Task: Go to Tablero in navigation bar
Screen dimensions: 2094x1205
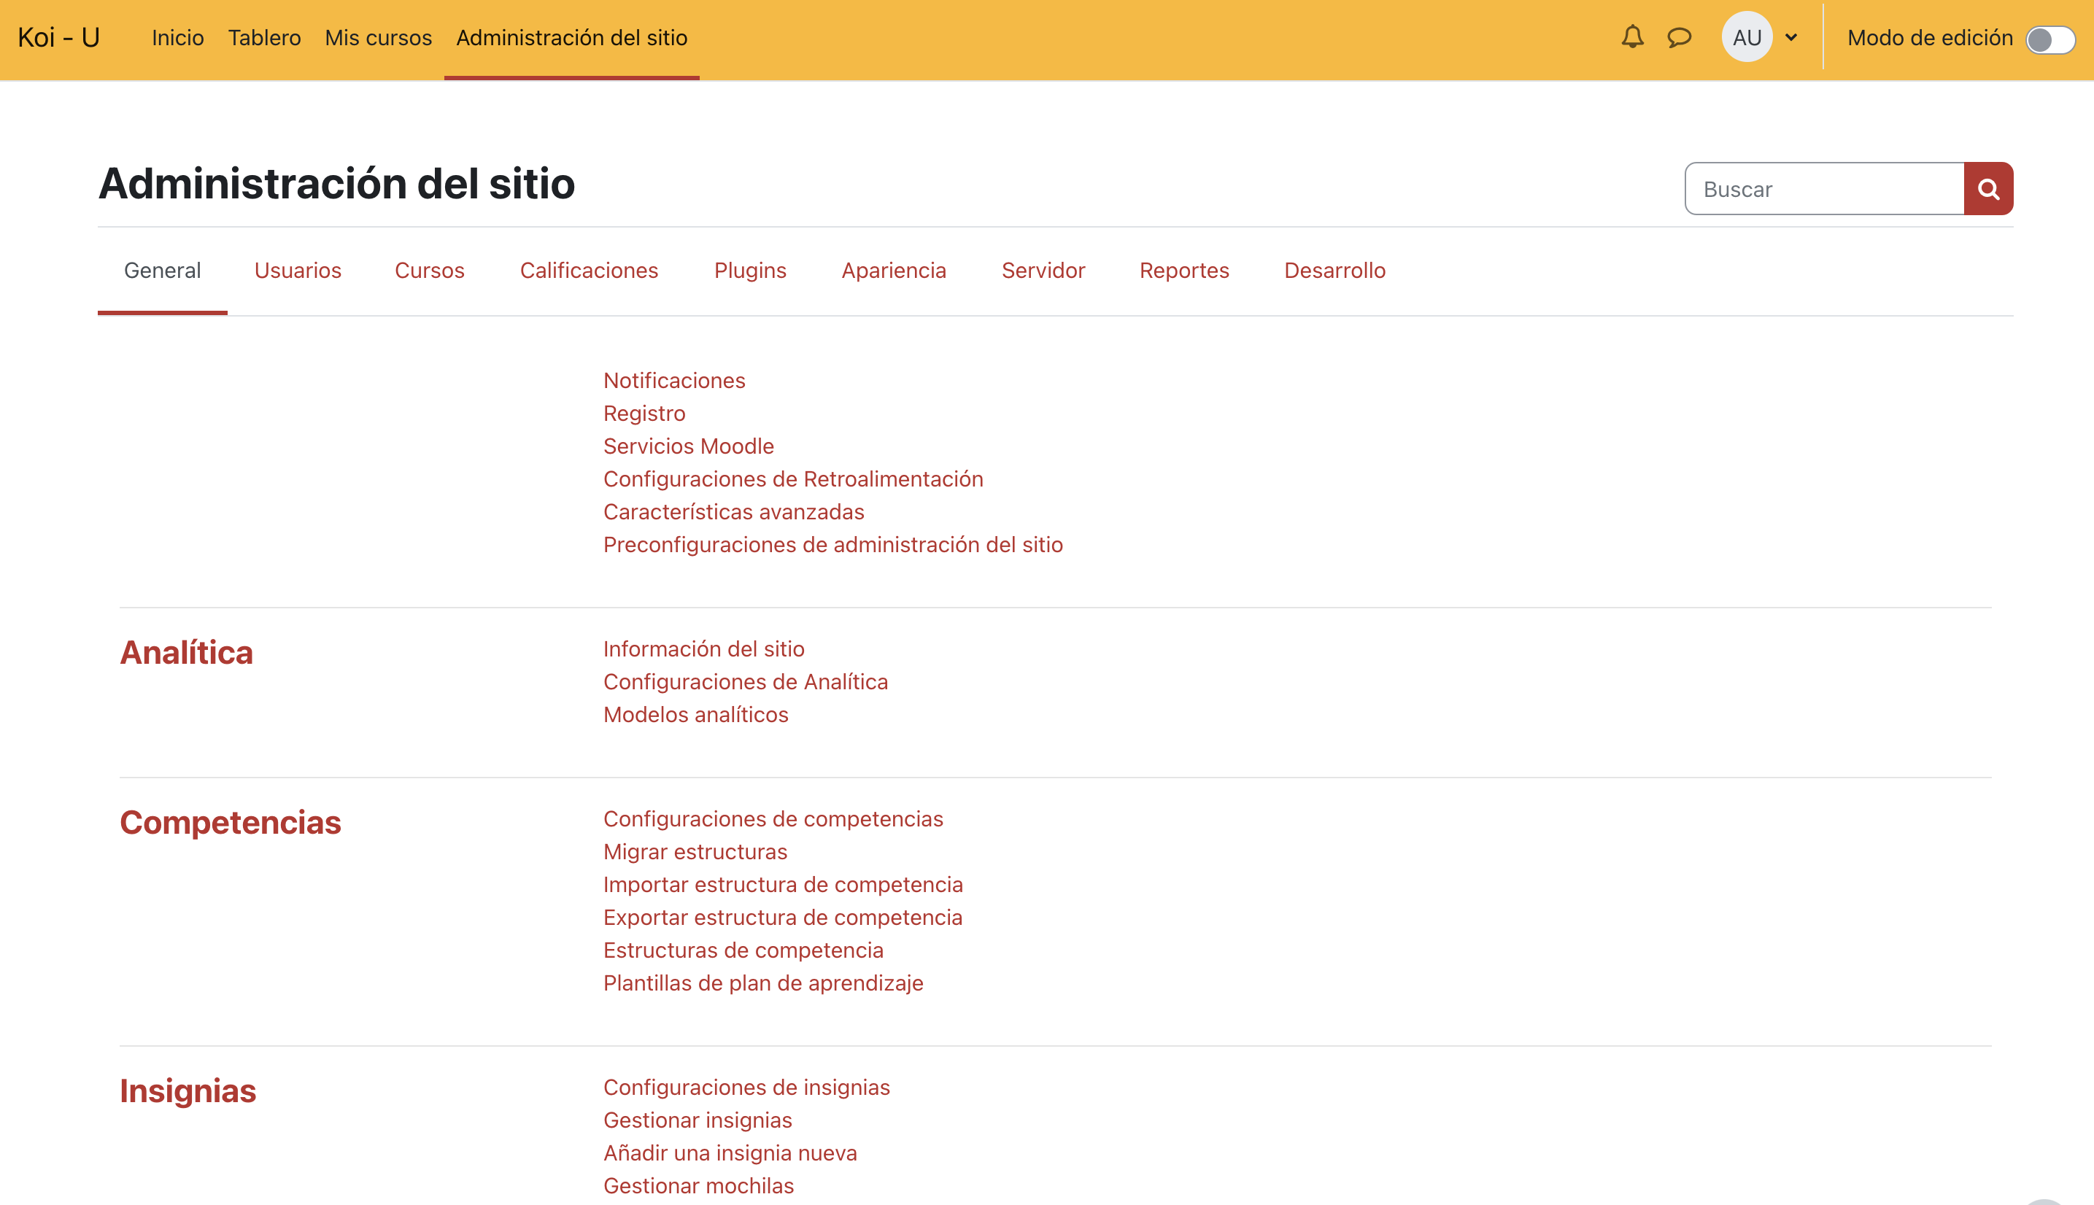Action: (x=264, y=37)
